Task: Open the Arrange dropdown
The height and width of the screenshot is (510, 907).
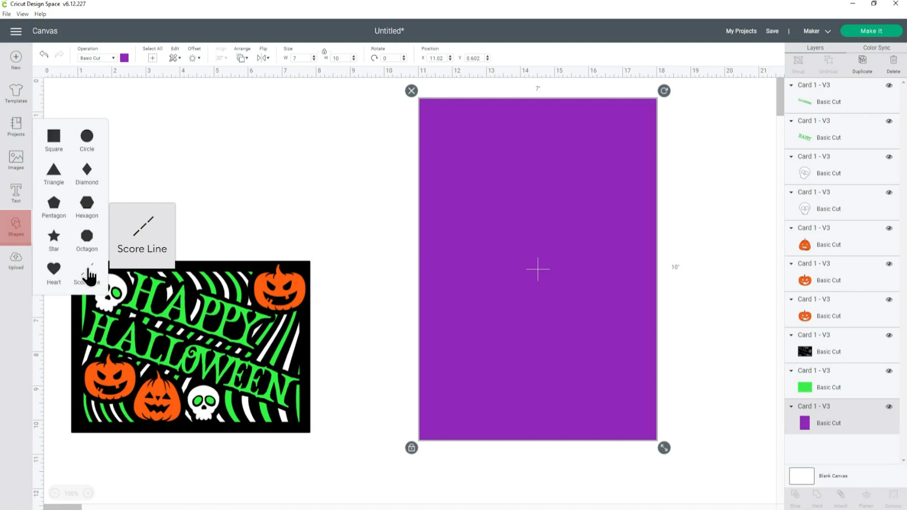Action: tap(242, 58)
